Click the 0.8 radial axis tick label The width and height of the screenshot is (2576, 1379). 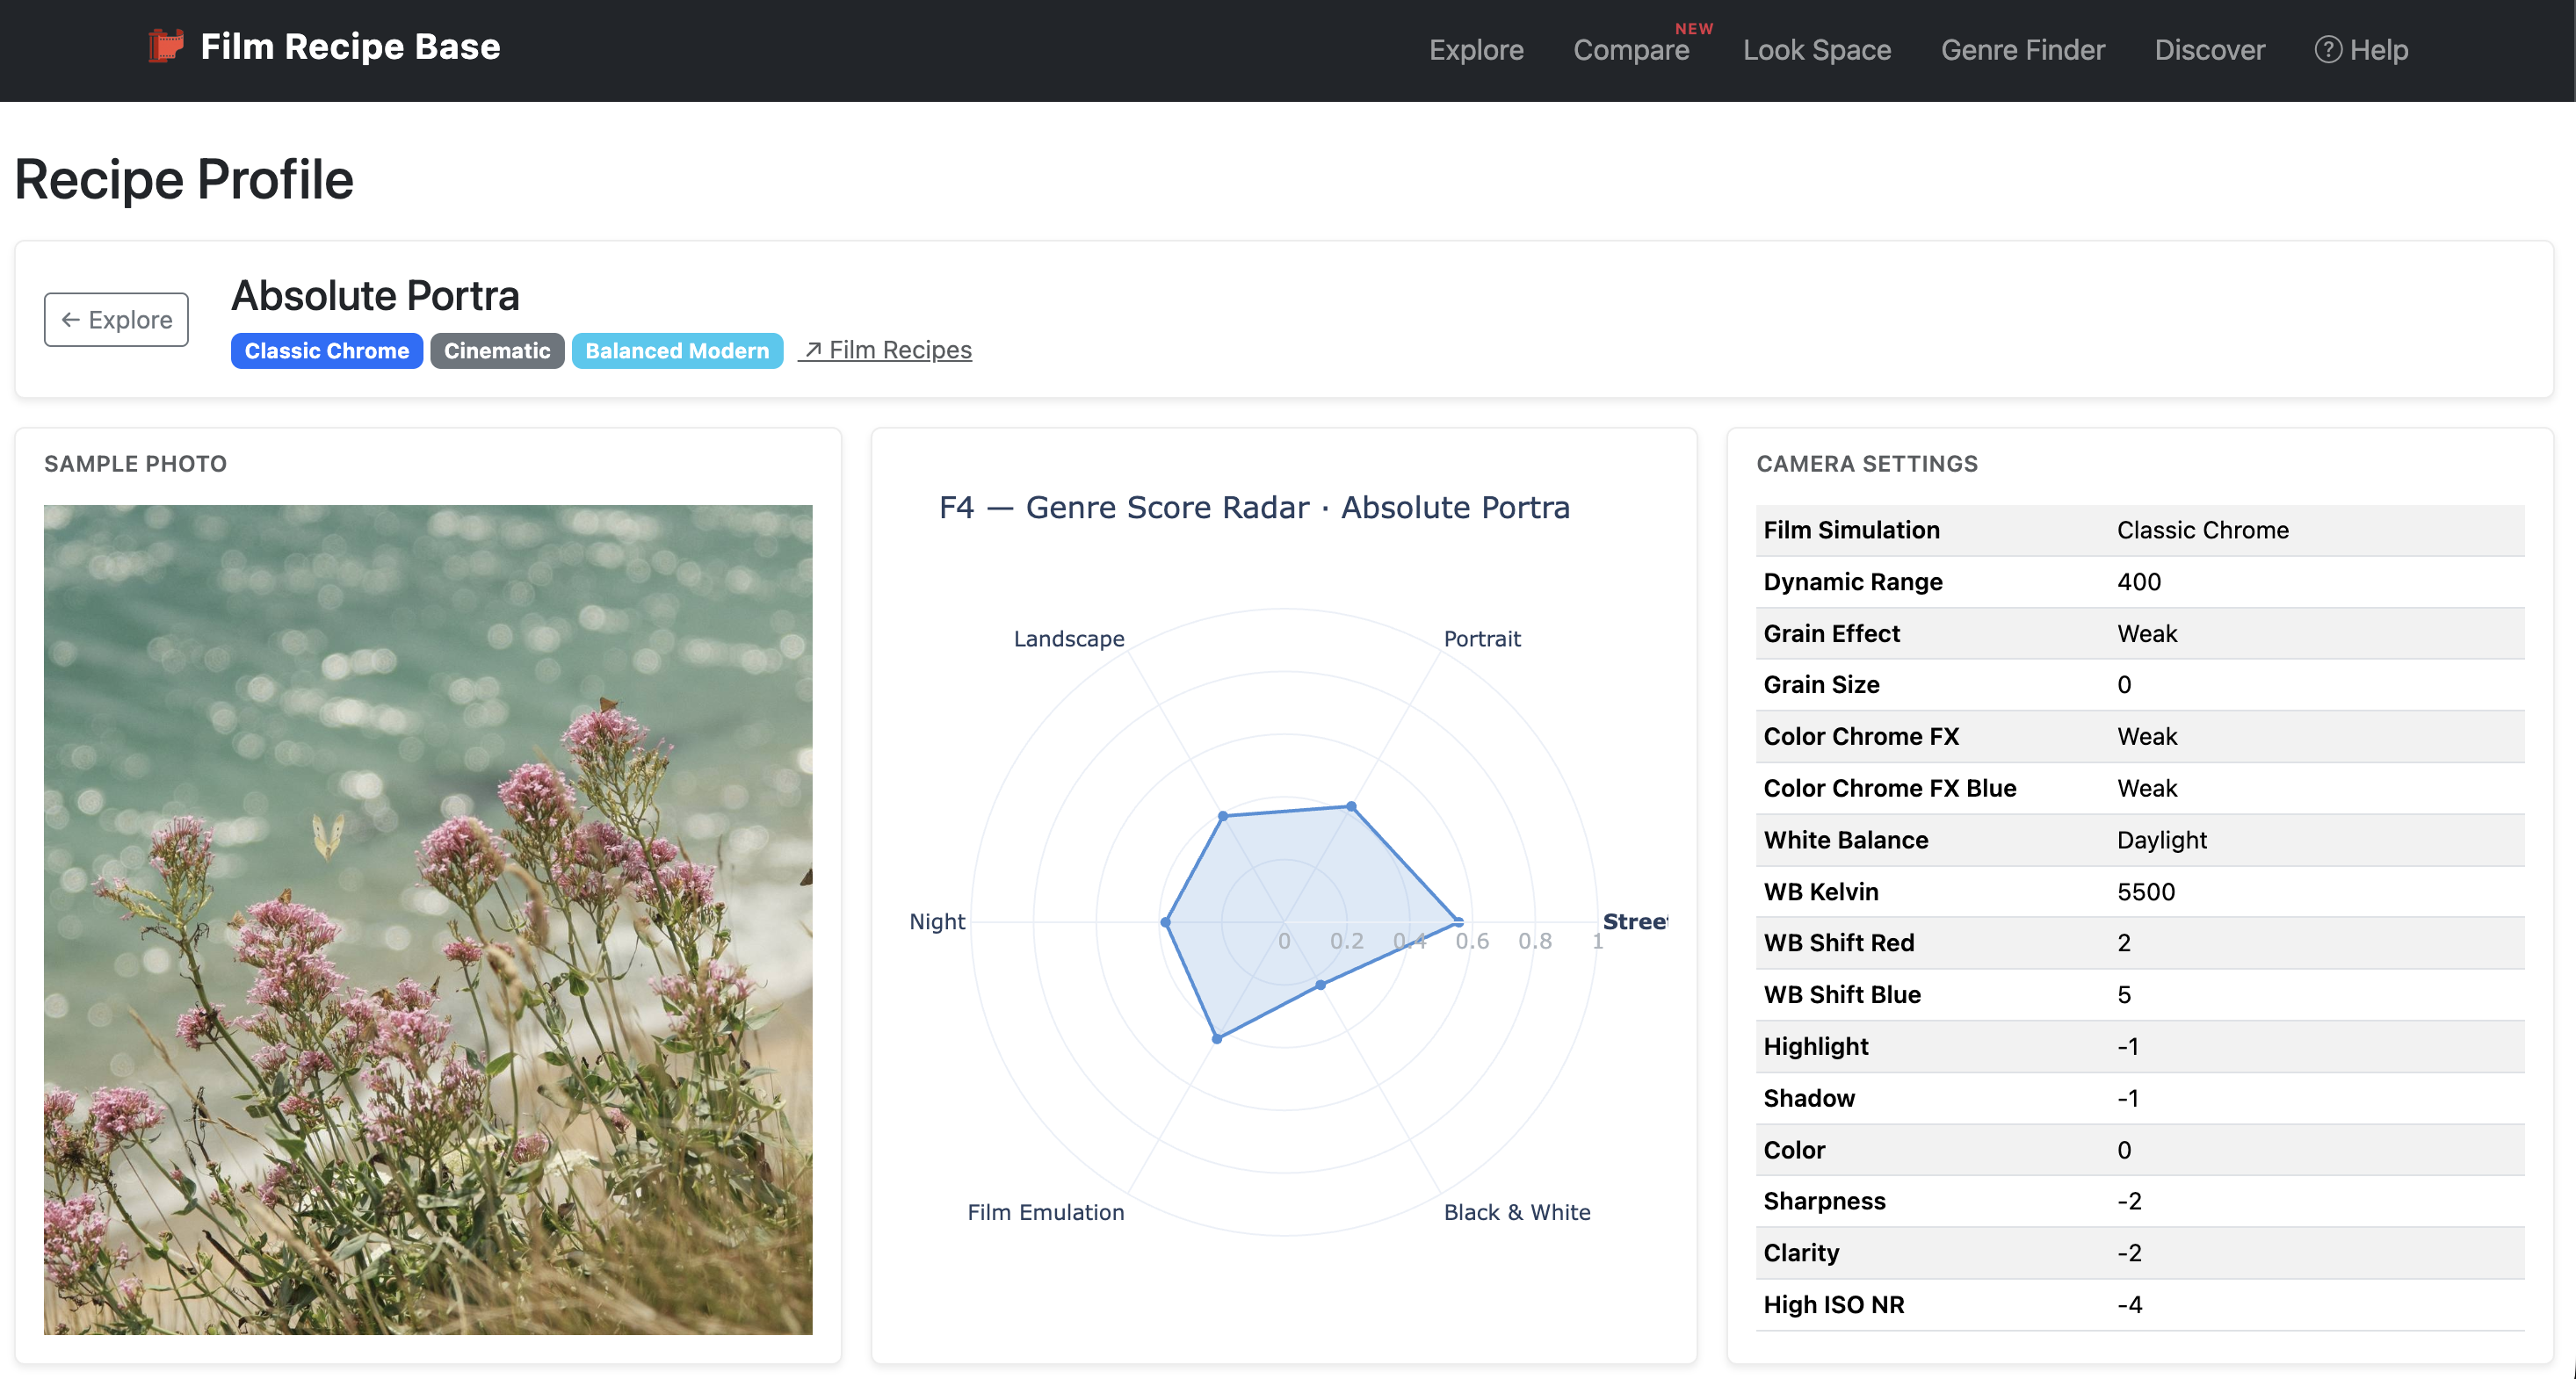click(x=1535, y=940)
